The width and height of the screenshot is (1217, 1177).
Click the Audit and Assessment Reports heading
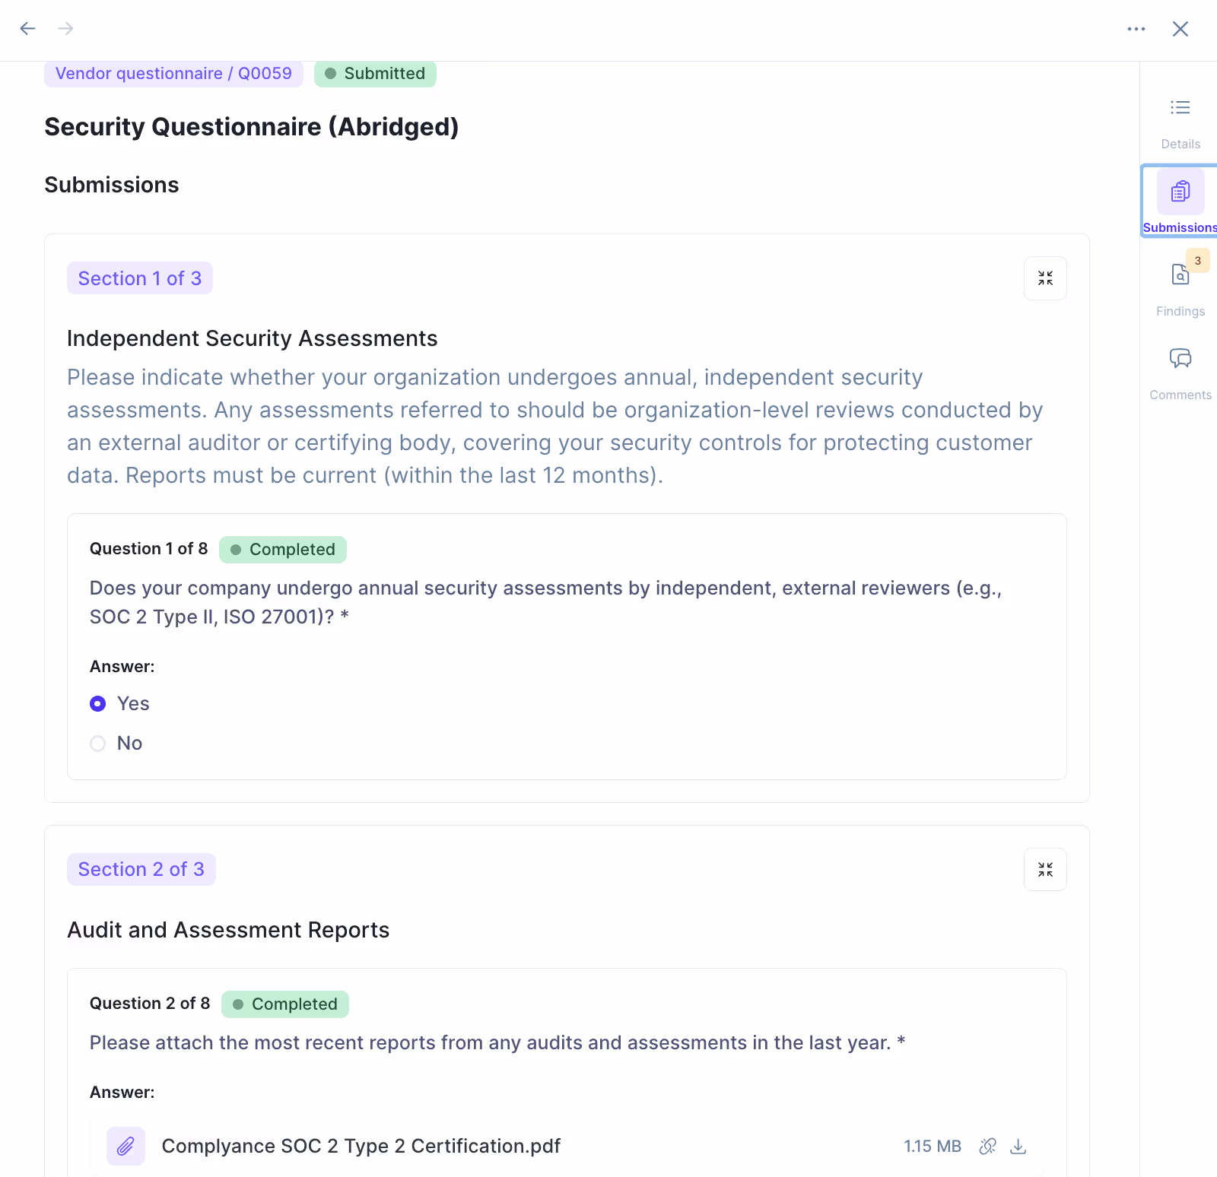228,930
